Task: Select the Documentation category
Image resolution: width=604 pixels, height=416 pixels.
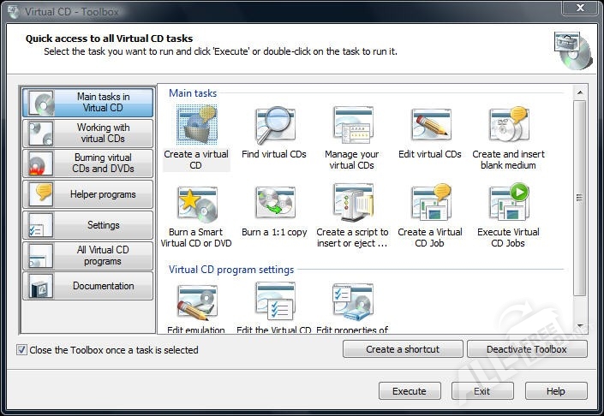Action: [x=88, y=286]
